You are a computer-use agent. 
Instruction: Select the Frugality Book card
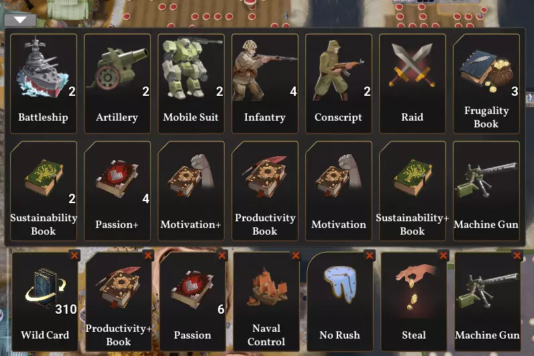pyautogui.click(x=486, y=83)
